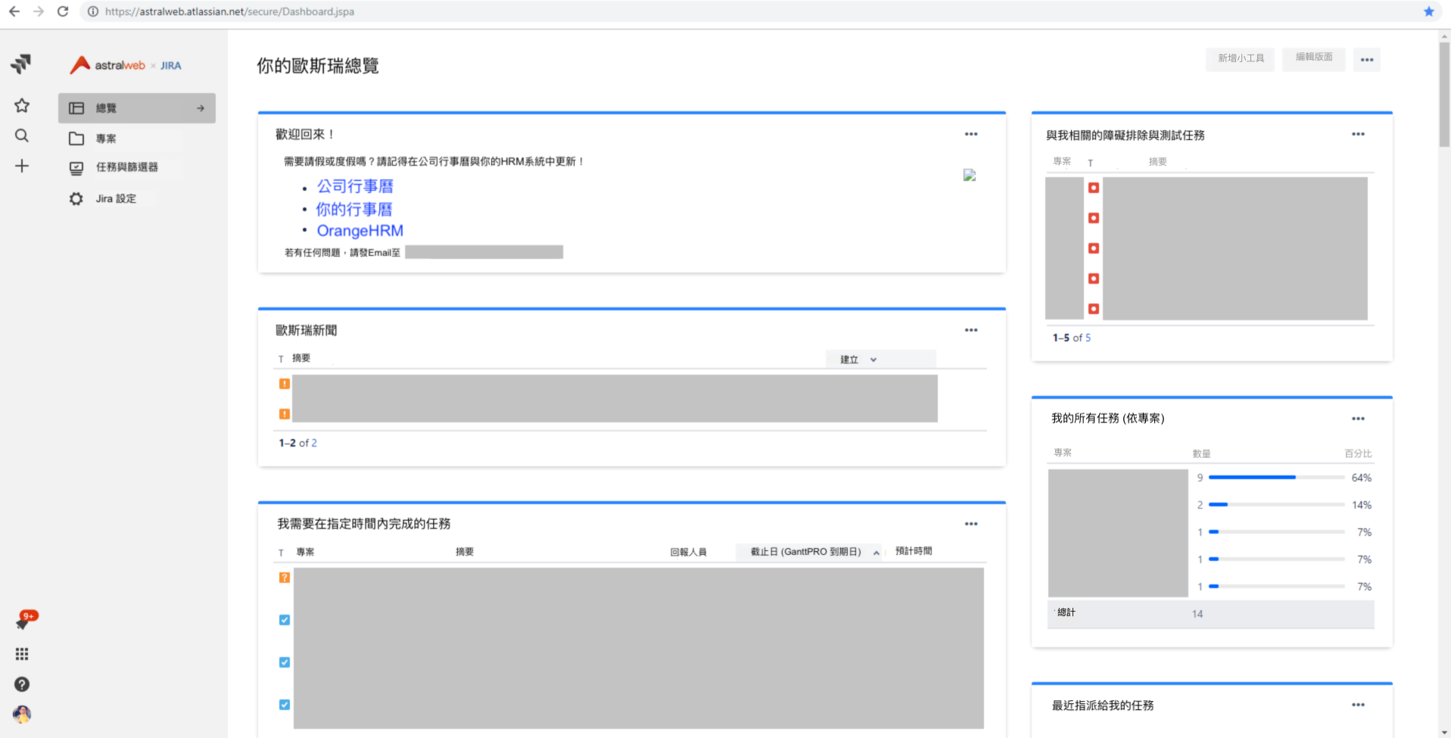
Task: Open notifications icon with 9+ badge
Action: 23,621
